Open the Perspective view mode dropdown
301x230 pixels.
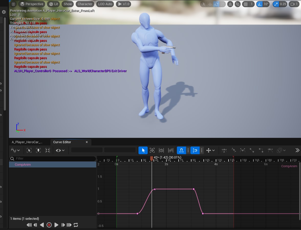32,4
